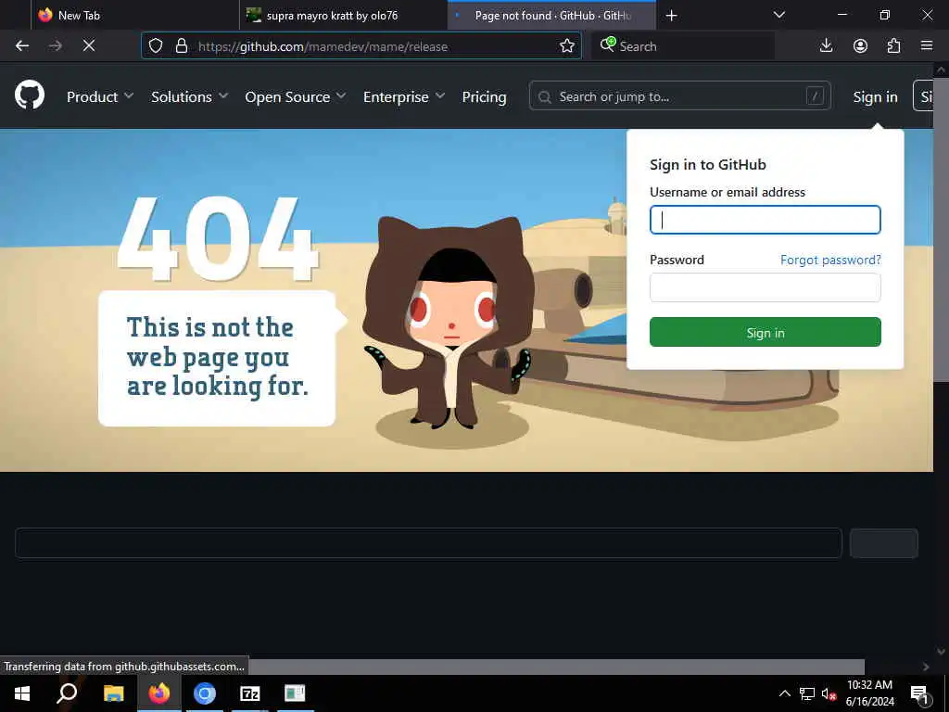
Task: Click the search engine icon in search box
Action: tap(608, 44)
